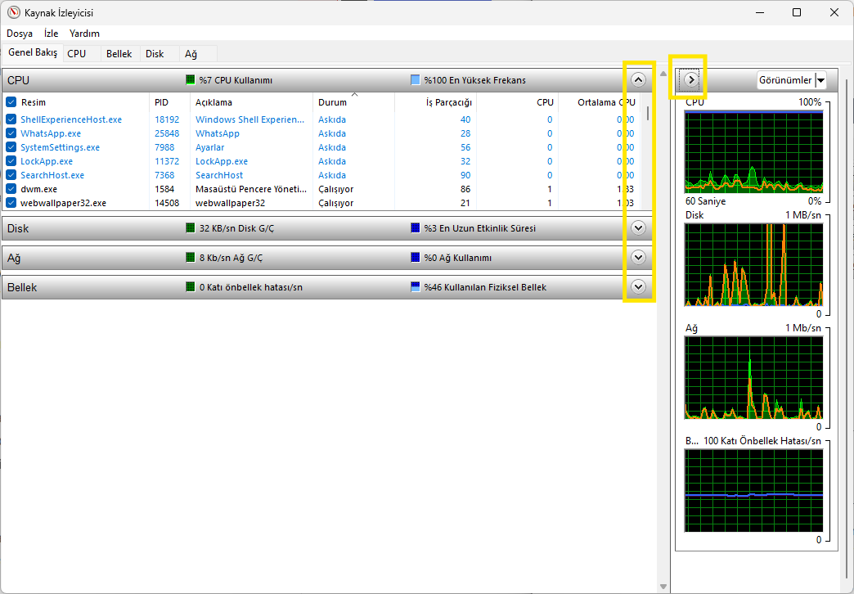Expand the Disk section
The width and height of the screenshot is (854, 594).
point(638,227)
